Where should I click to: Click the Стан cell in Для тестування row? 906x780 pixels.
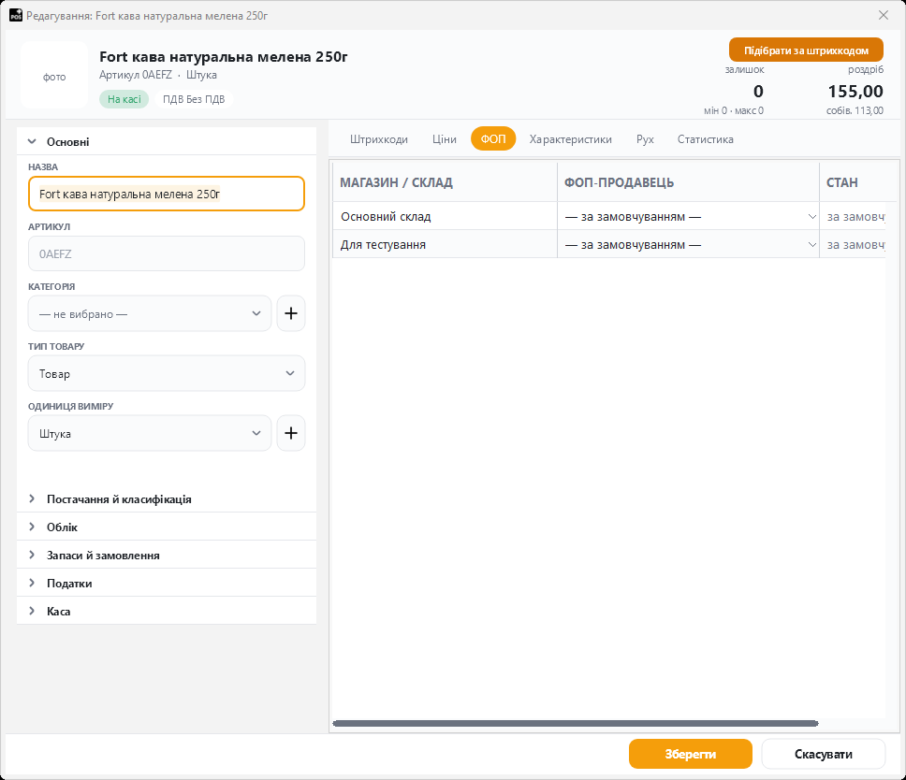[x=853, y=244]
